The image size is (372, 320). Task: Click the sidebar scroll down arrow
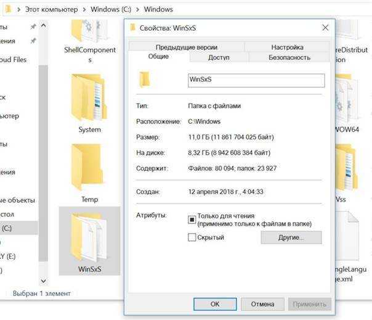click(43, 281)
